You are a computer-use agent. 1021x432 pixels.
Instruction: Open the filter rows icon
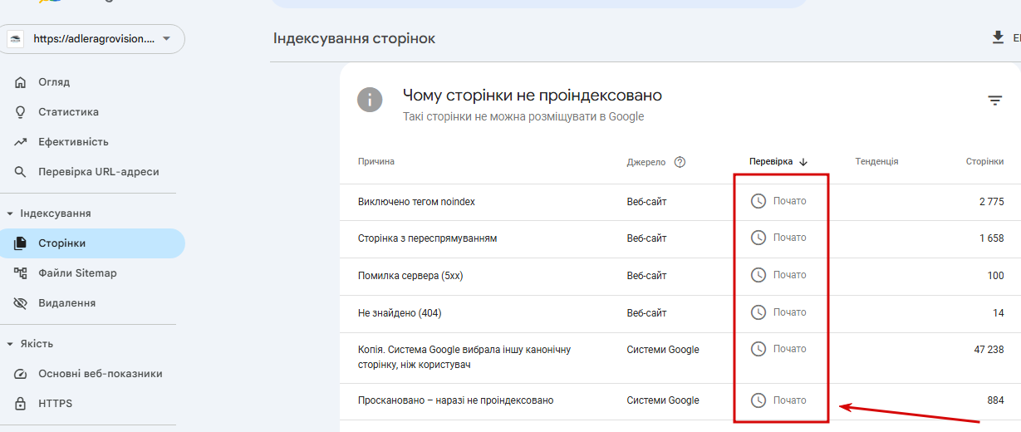(x=994, y=101)
